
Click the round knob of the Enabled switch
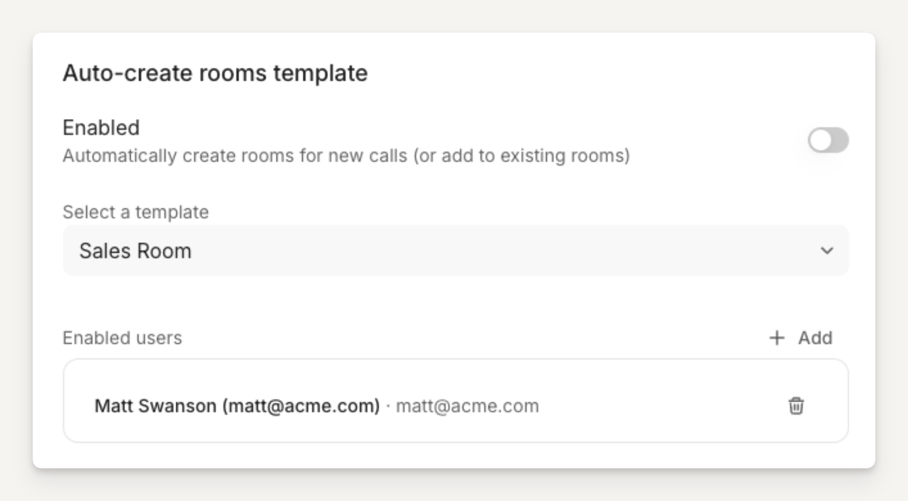pyautogui.click(x=820, y=140)
